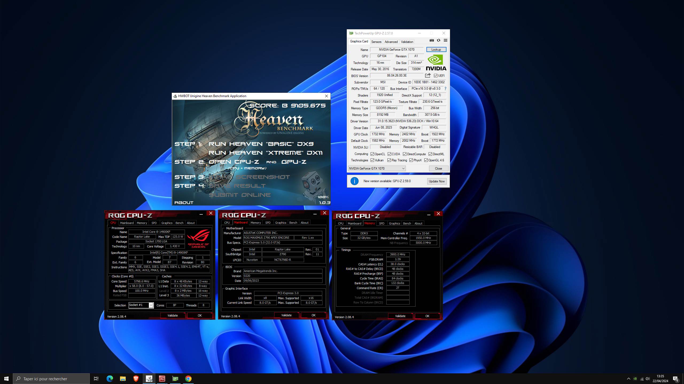The image size is (684, 384).
Task: Click the ROG Republic of Gamers logo
Action: [x=198, y=239]
